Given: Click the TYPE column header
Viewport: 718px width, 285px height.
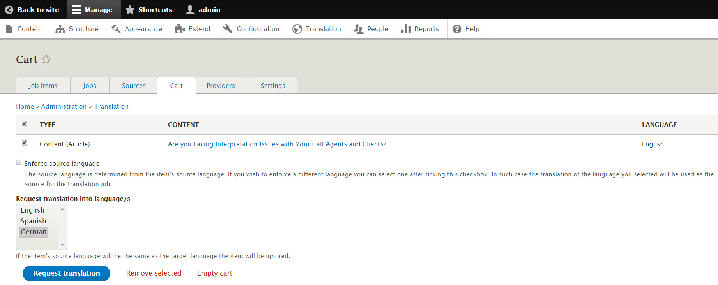Looking at the screenshot, I should (48, 125).
